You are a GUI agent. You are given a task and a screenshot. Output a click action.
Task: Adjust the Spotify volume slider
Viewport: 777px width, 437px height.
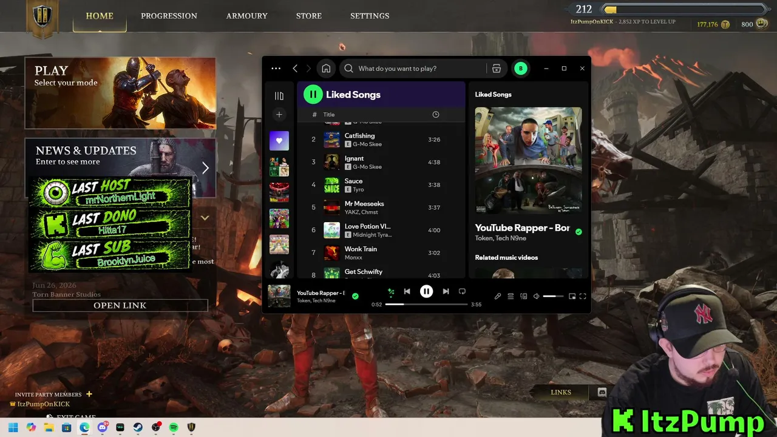[x=553, y=296]
